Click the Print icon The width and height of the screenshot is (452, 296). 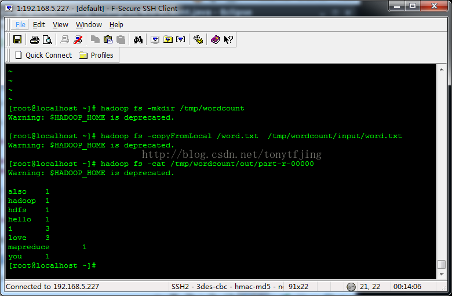coord(35,39)
